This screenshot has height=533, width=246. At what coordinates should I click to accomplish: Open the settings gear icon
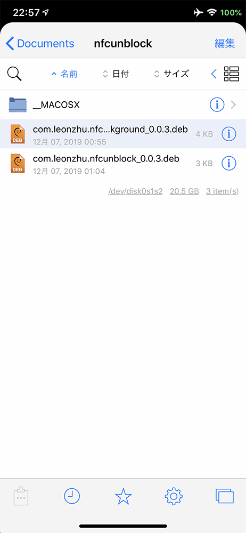click(x=174, y=496)
